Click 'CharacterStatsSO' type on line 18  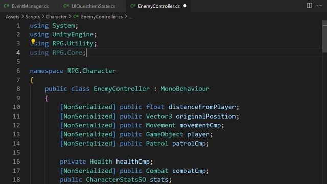tap(116, 179)
